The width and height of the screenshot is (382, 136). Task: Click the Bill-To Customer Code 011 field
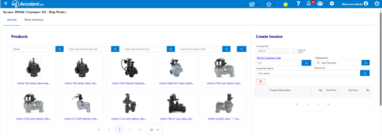[279, 63]
